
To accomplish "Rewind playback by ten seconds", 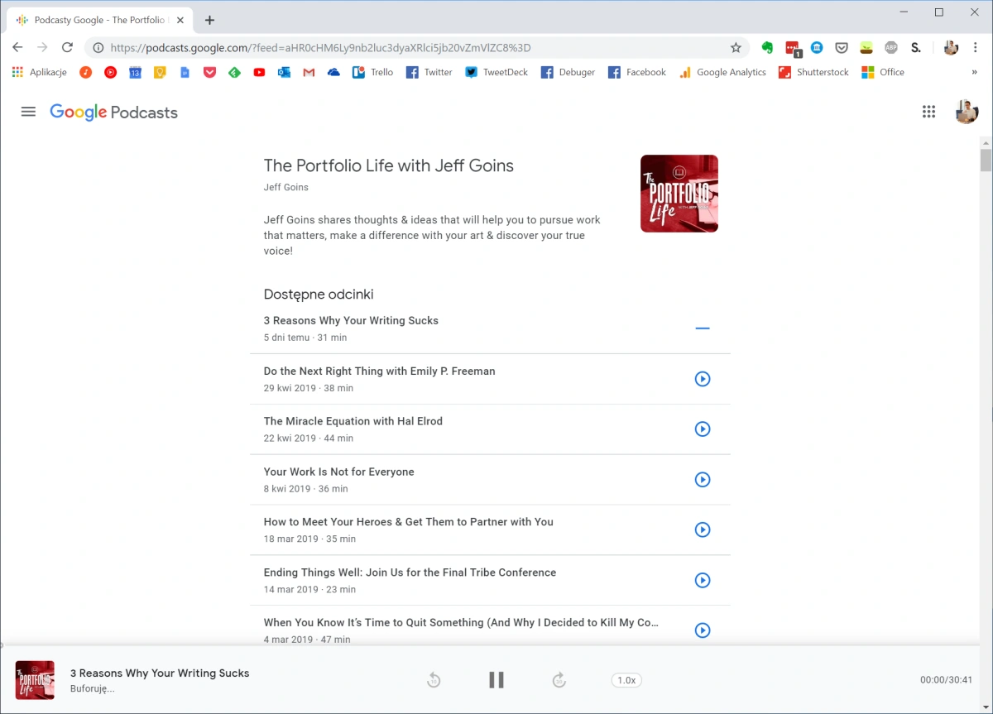I will (x=434, y=680).
